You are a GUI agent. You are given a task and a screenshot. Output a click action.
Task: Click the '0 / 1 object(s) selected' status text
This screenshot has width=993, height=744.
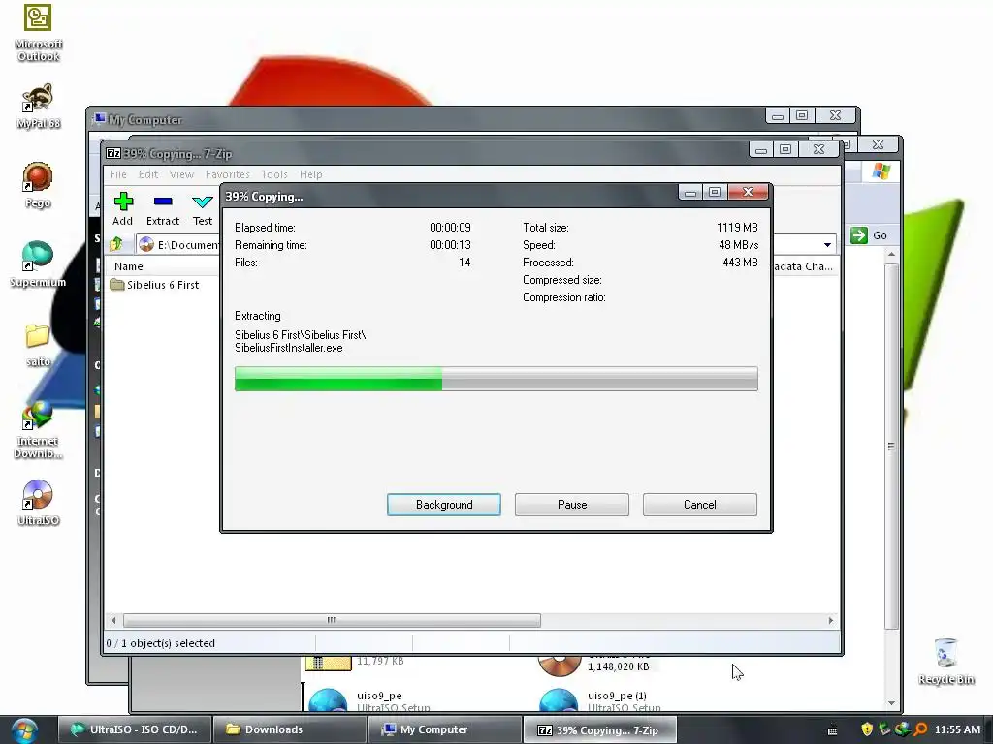161,643
